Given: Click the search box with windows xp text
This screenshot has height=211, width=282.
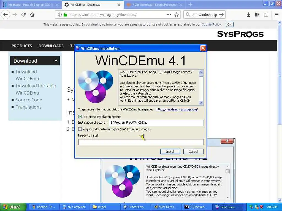Looking at the screenshot, I should pyautogui.click(x=204, y=15).
